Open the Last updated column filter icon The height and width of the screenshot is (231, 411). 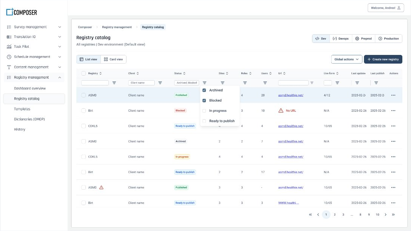click(357, 83)
